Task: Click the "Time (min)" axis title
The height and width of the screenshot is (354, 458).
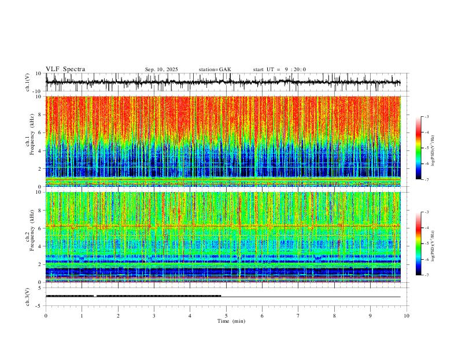Action: coord(231,321)
